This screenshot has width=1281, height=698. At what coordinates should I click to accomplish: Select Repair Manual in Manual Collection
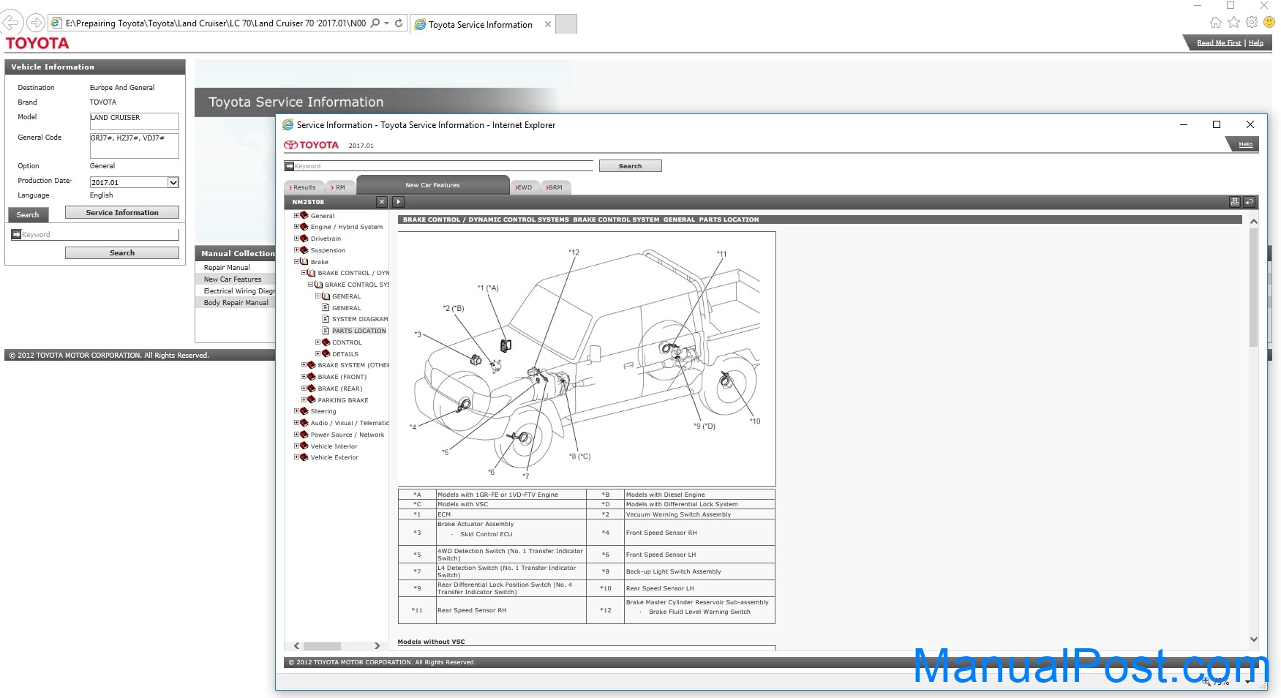(x=227, y=268)
